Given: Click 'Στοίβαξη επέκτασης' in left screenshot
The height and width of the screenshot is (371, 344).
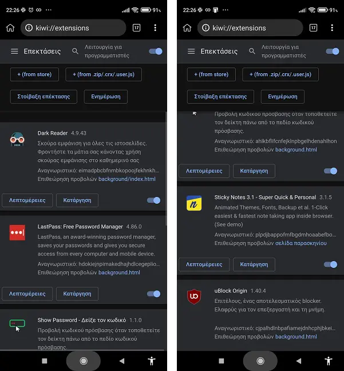Looking at the screenshot, I should (x=44, y=97).
